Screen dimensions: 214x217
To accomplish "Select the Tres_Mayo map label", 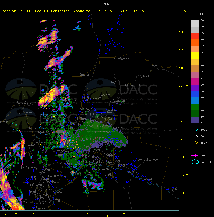I will tap(85, 109).
